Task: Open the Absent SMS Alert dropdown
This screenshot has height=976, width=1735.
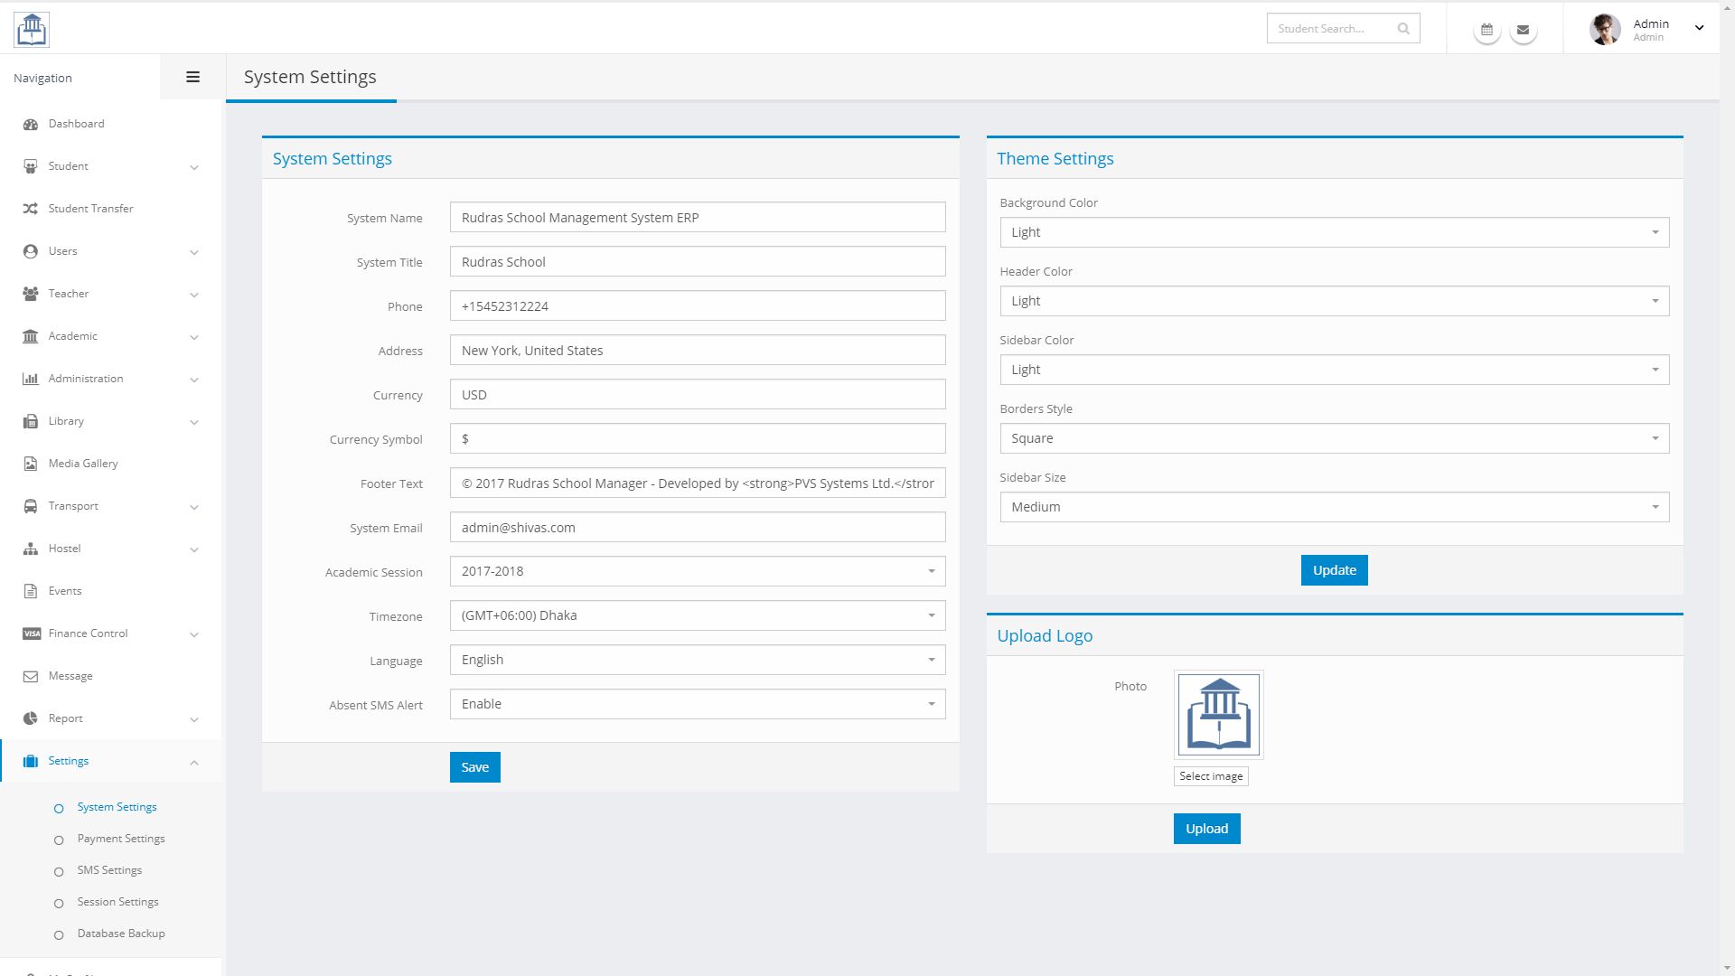Action: pos(697,704)
